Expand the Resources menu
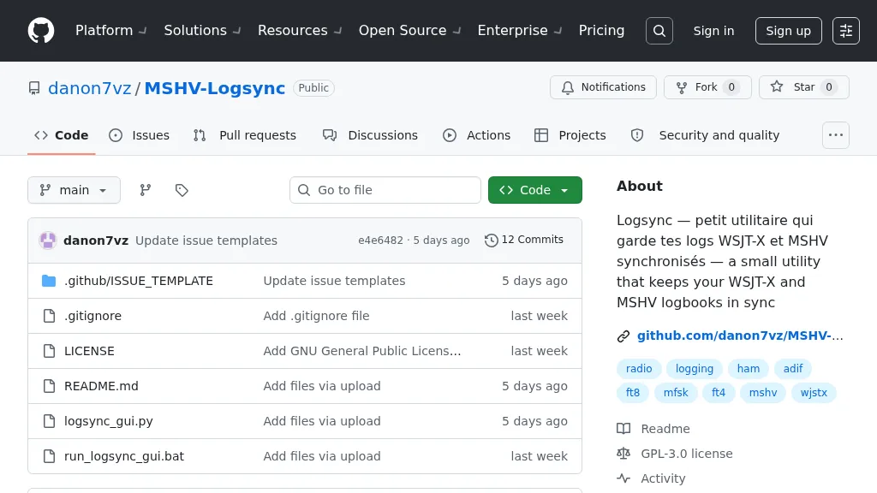 pyautogui.click(x=299, y=31)
